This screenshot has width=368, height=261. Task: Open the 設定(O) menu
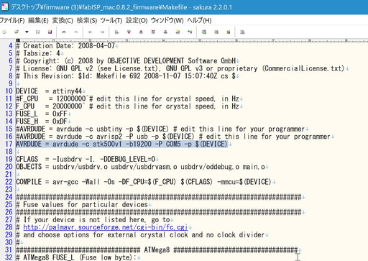coord(137,21)
